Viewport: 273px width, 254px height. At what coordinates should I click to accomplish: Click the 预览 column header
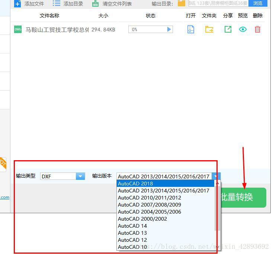point(243,16)
